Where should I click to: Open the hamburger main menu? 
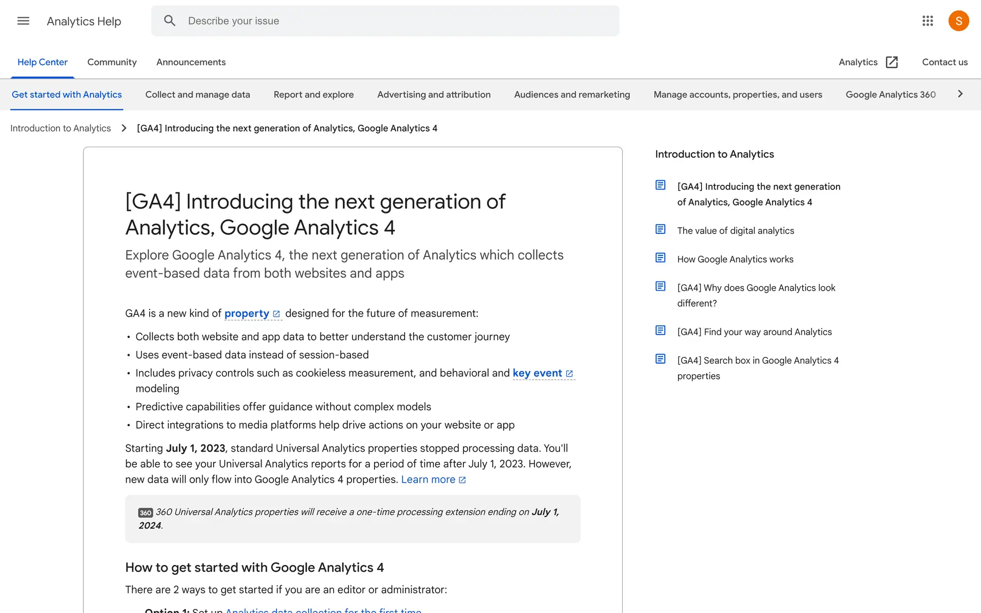click(x=23, y=21)
